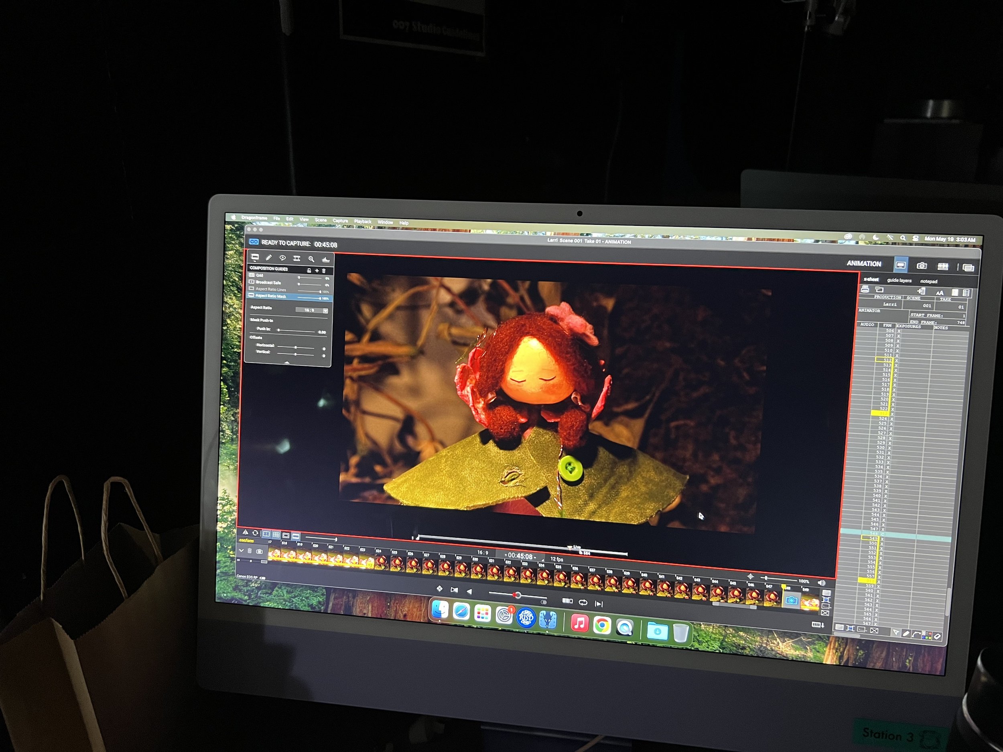Click the timeline trash icon
This screenshot has width=1003, height=752.
pos(250,551)
